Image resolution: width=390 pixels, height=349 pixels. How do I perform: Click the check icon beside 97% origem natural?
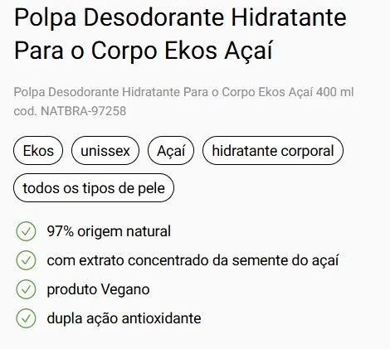26,231
